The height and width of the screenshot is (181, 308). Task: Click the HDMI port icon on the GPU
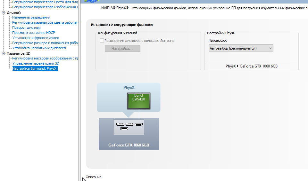tap(139, 124)
